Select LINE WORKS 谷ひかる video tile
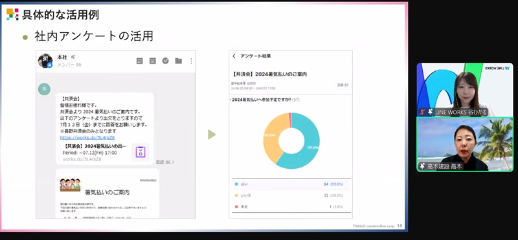 464,89
